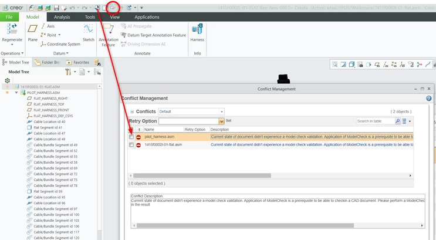The height and width of the screenshot is (240, 436).
Task: Switch to the View ribbon tab
Action: pos(114,17)
